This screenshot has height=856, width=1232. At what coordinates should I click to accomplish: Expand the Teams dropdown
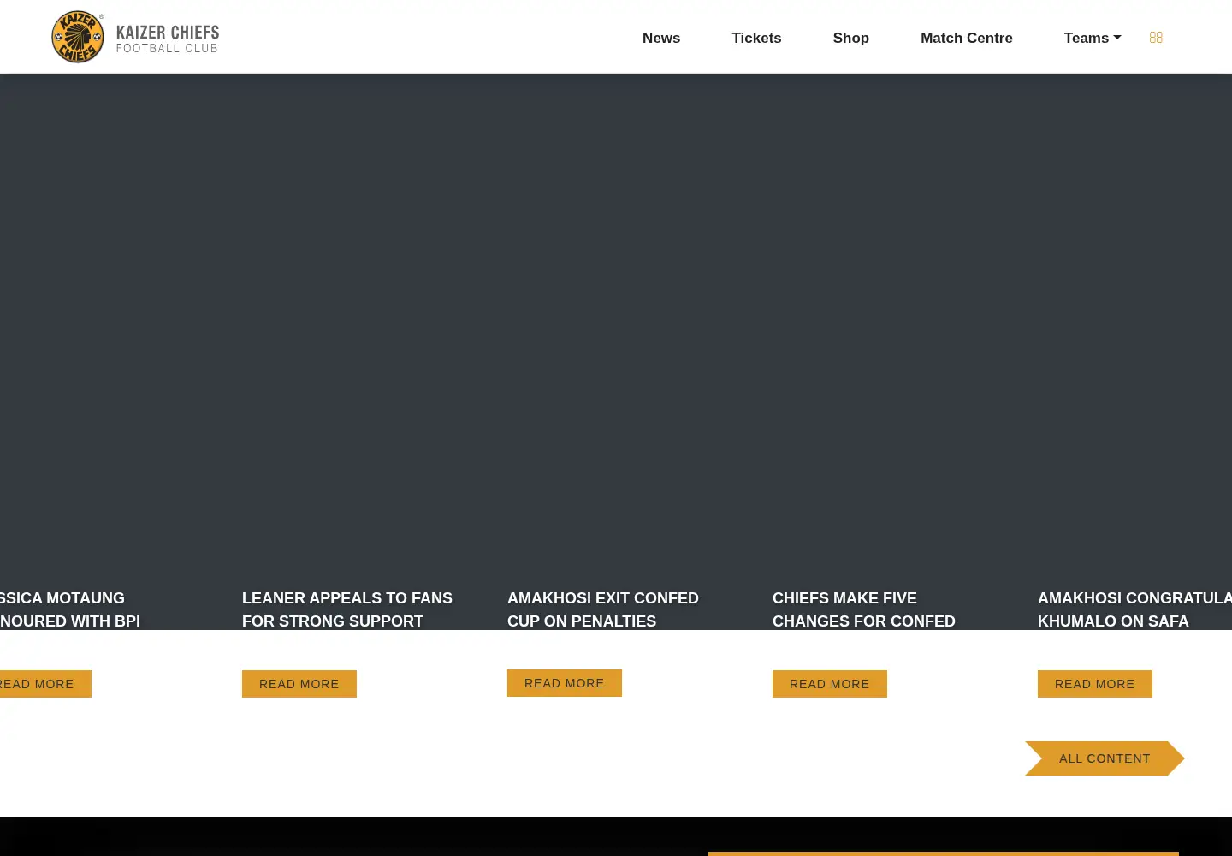[1093, 38]
